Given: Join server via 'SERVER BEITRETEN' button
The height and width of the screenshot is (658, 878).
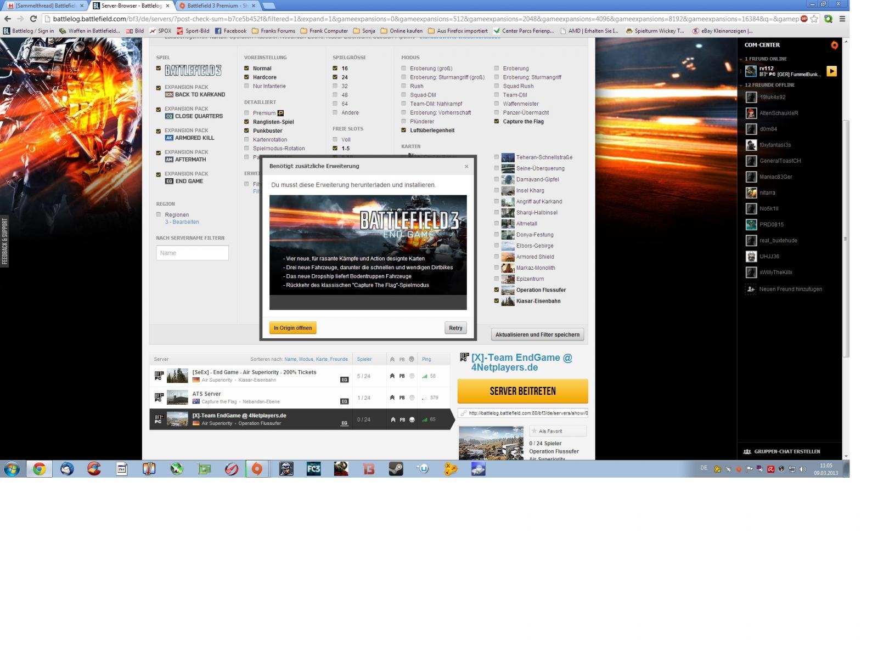Looking at the screenshot, I should click(522, 391).
